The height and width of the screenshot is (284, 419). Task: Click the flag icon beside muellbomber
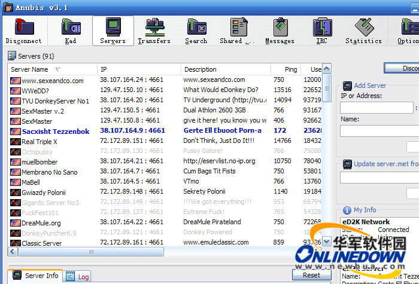click(x=15, y=162)
